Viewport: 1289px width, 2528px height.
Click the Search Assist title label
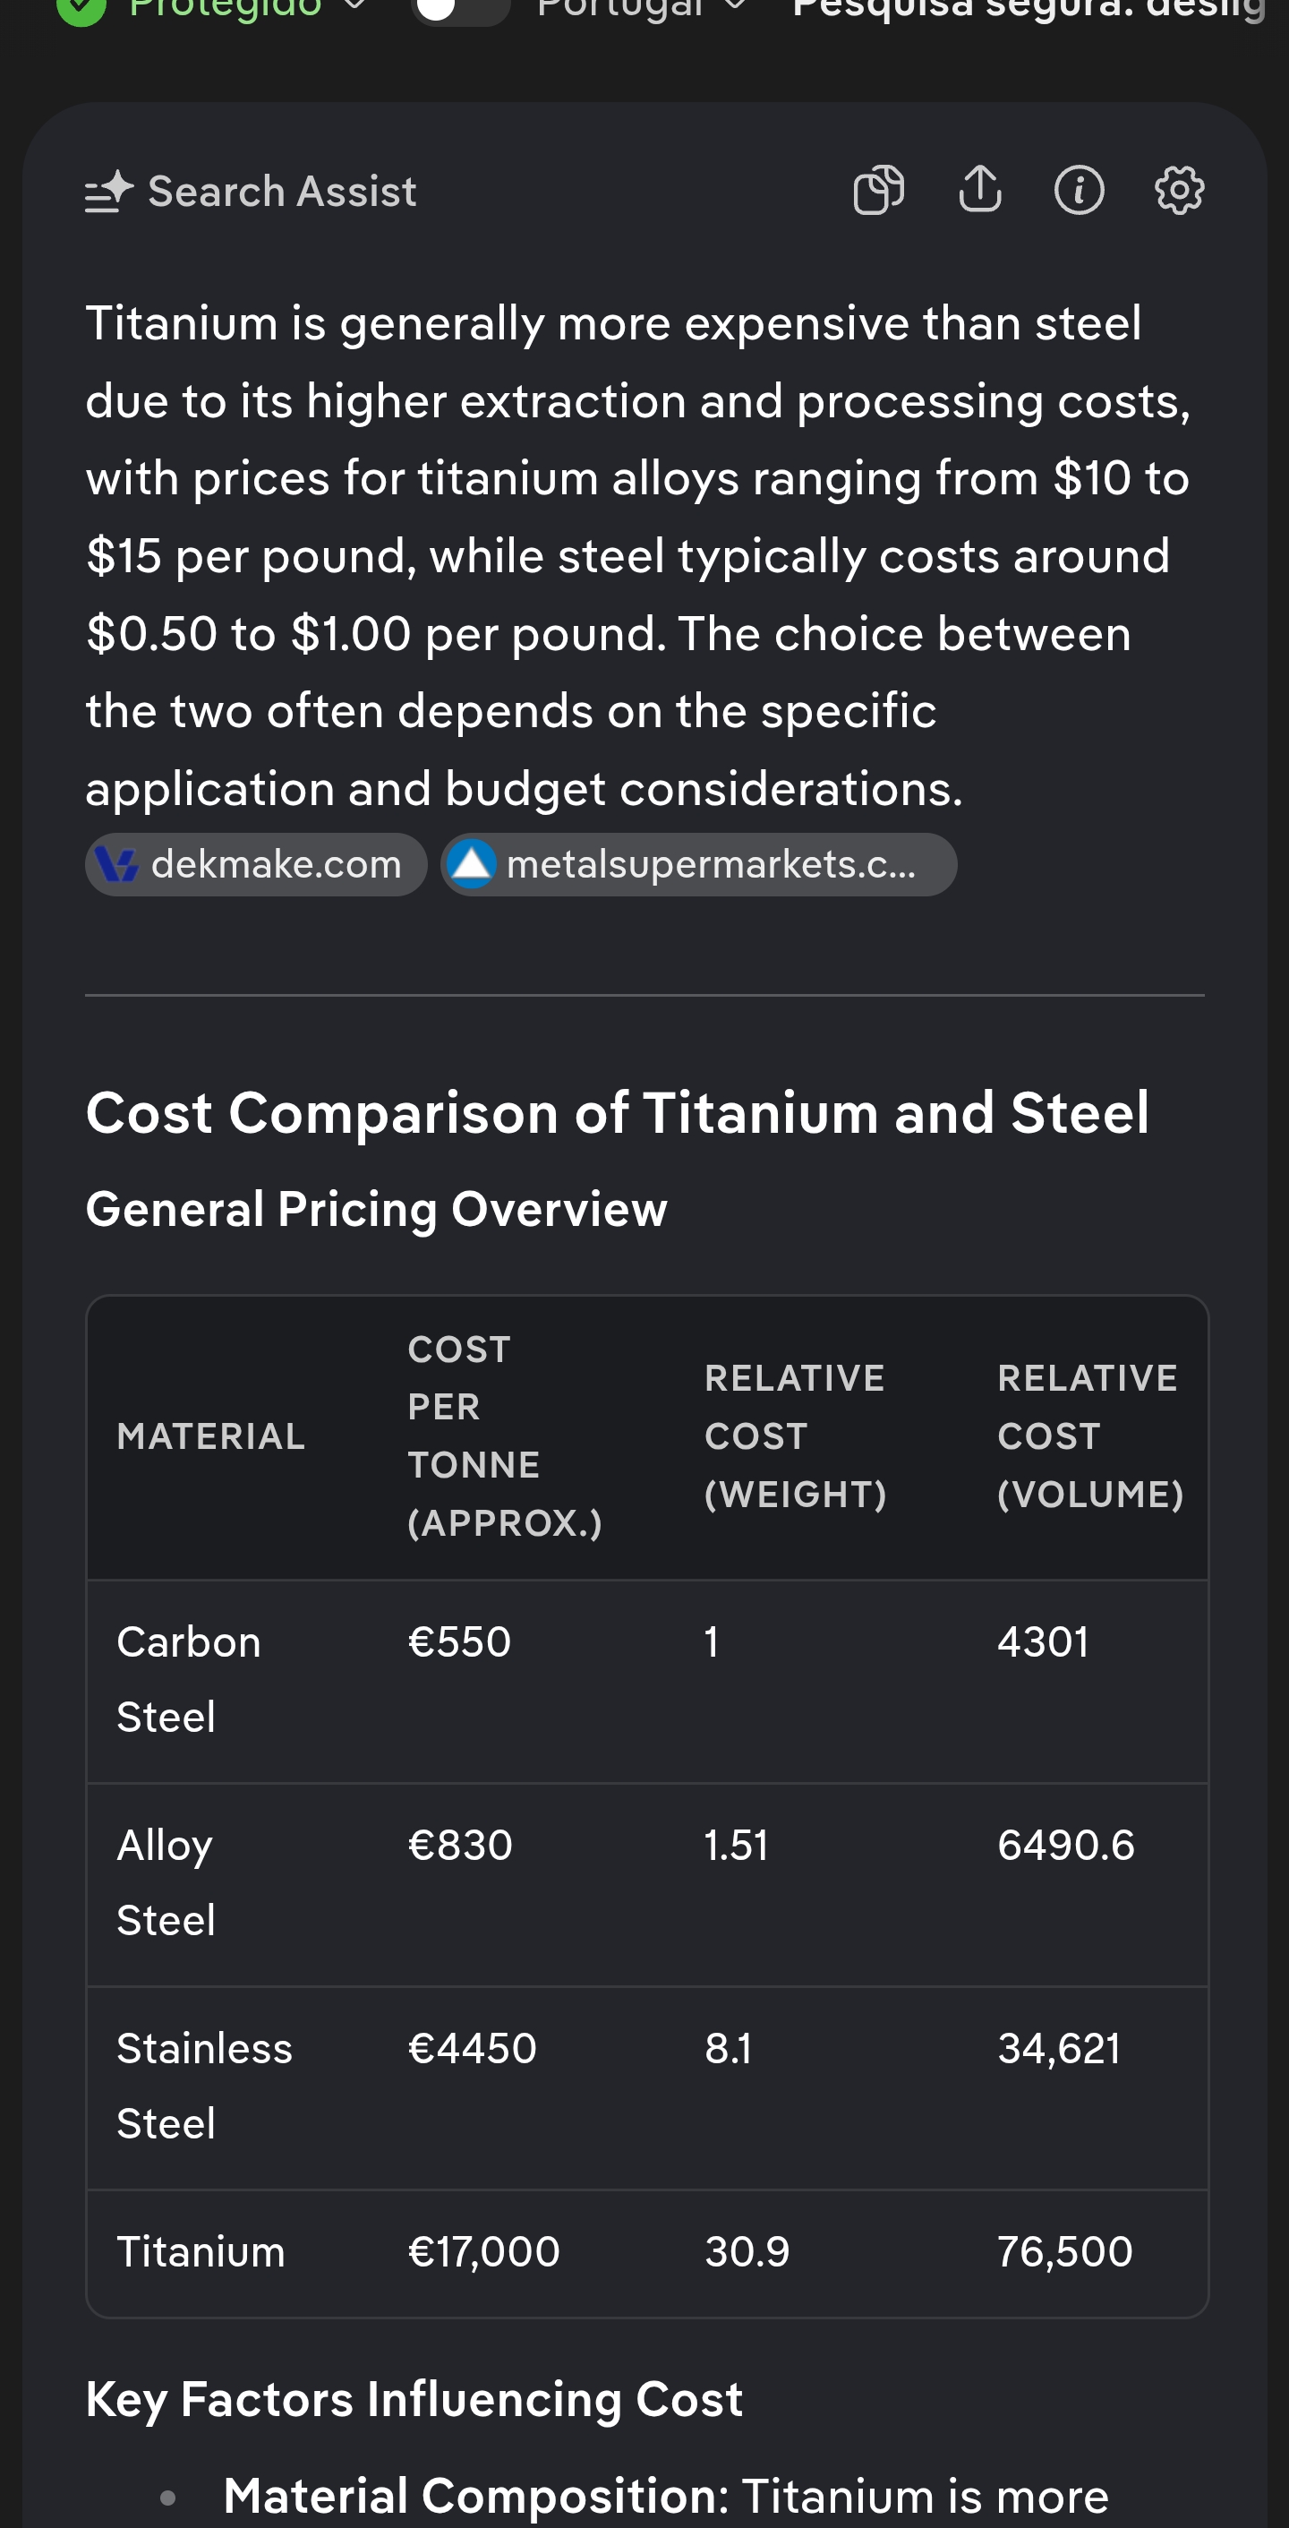282,192
